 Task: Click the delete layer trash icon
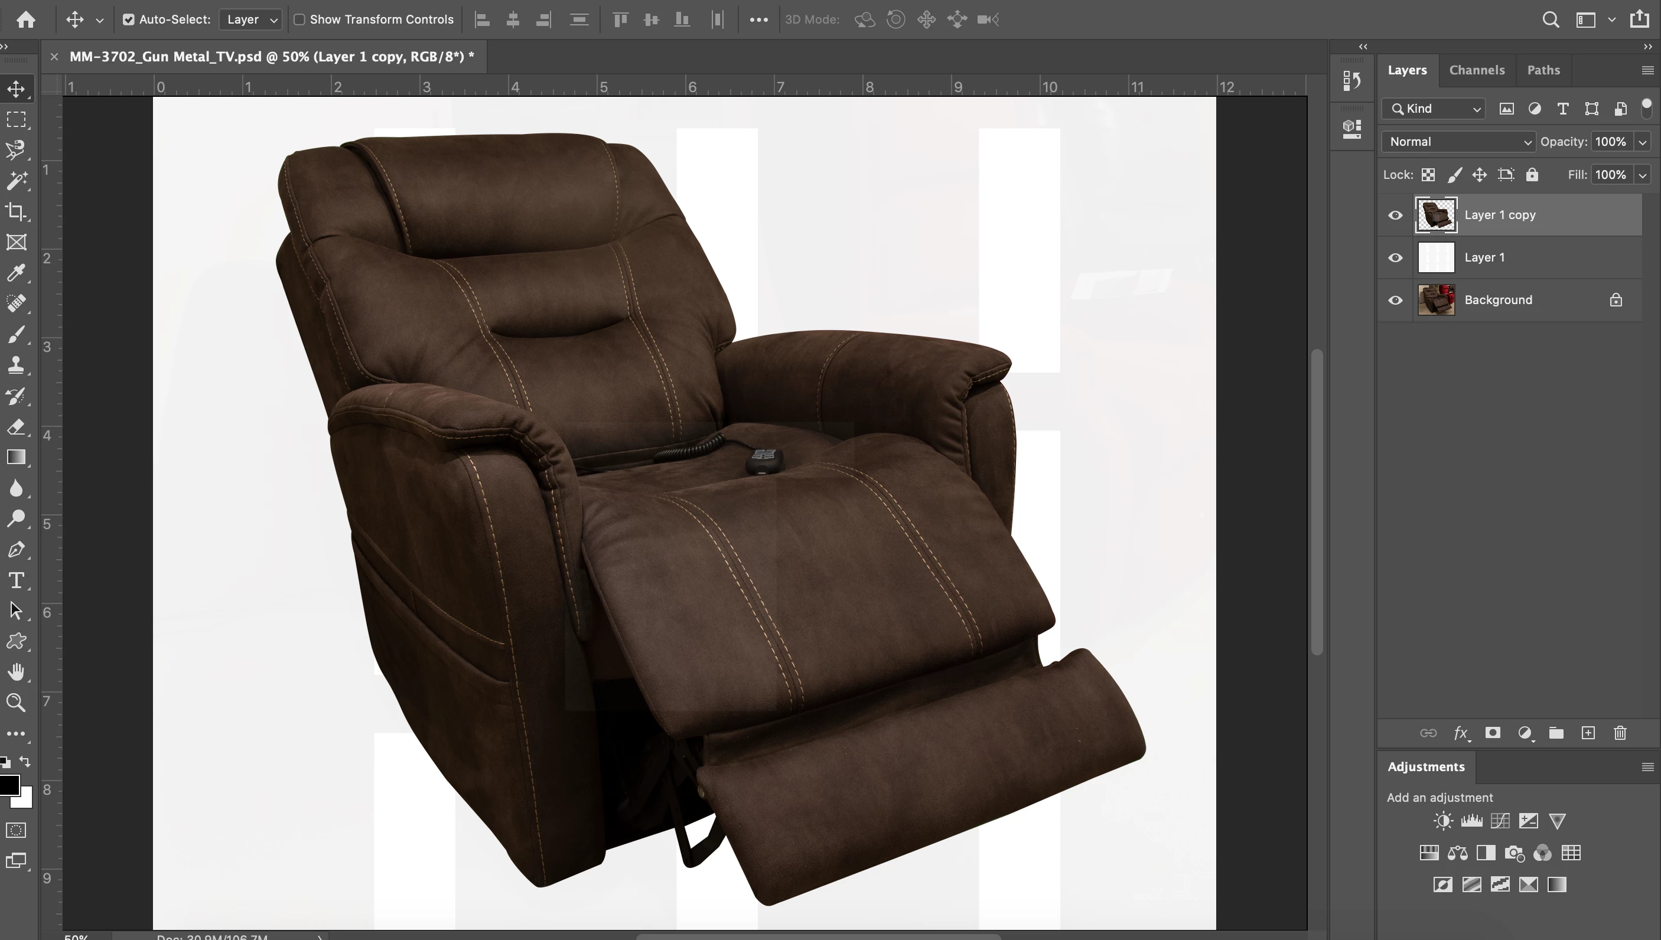pos(1620,733)
